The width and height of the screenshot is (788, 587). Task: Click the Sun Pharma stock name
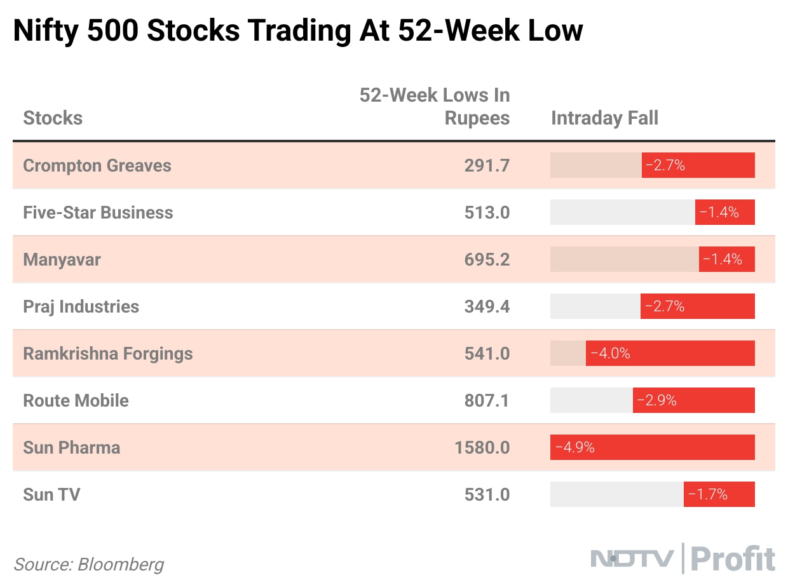tap(71, 448)
